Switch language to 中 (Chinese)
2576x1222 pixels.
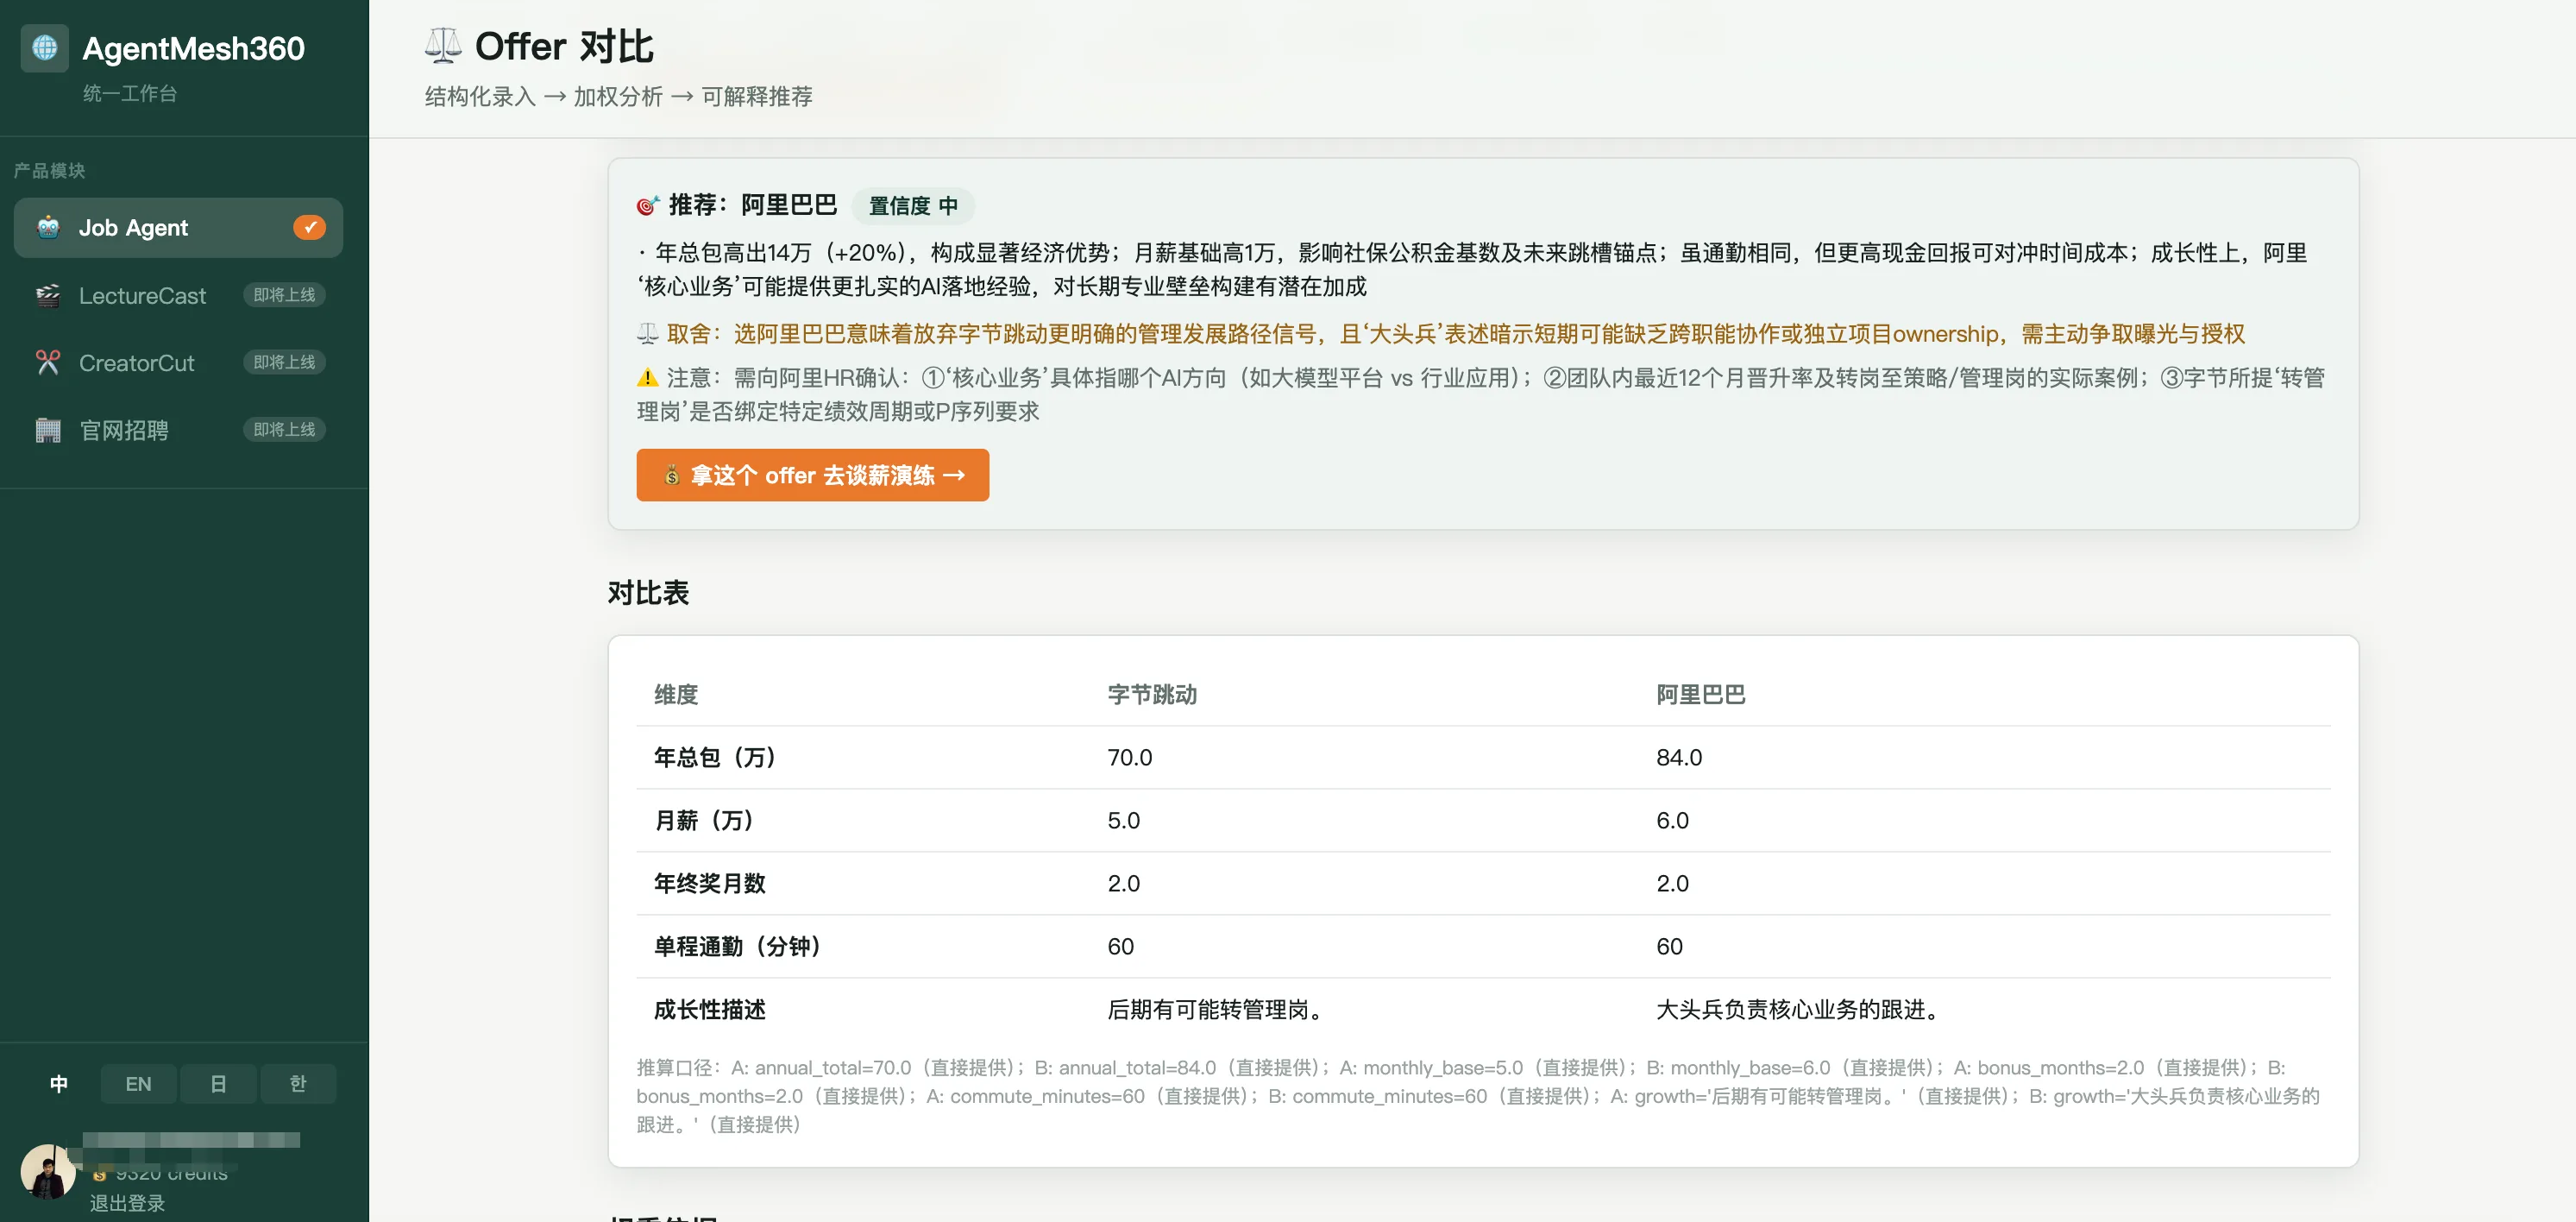pos(59,1084)
